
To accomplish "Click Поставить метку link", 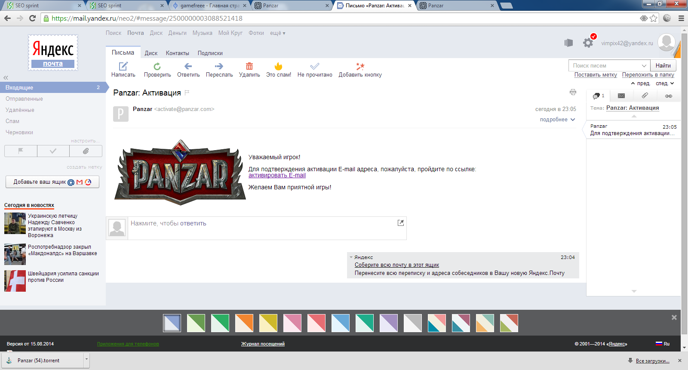I will [596, 75].
